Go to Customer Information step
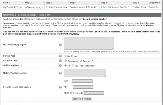Viewport: 163px width, 105px height. pos(56,7)
